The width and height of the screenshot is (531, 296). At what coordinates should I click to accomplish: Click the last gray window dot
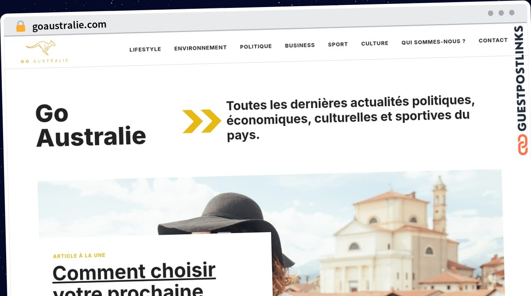pos(512,13)
